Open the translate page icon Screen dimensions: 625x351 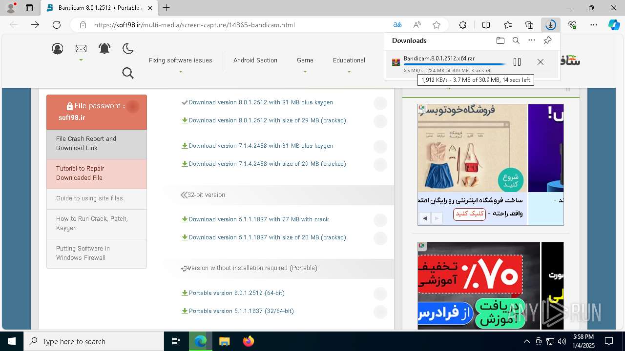(x=397, y=25)
